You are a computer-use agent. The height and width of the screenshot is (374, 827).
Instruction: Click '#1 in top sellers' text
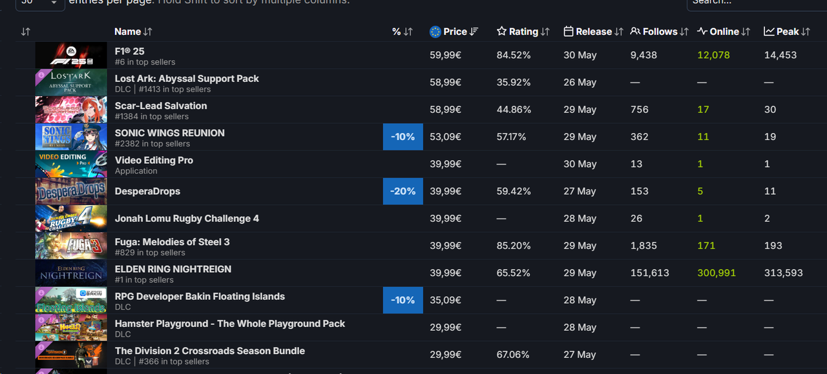point(144,280)
